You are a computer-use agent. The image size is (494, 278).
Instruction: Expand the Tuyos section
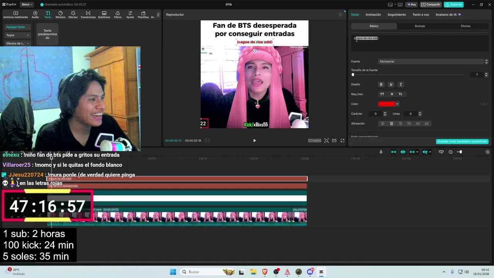click(17, 35)
